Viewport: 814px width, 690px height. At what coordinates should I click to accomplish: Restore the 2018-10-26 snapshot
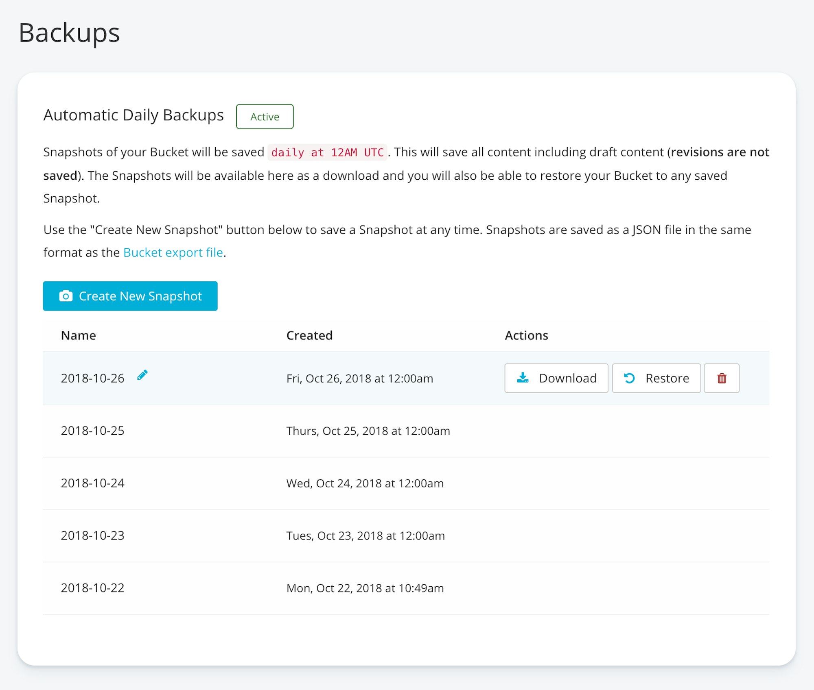point(656,378)
